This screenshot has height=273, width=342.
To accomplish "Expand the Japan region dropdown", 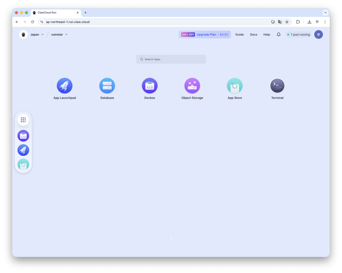I will pyautogui.click(x=37, y=34).
